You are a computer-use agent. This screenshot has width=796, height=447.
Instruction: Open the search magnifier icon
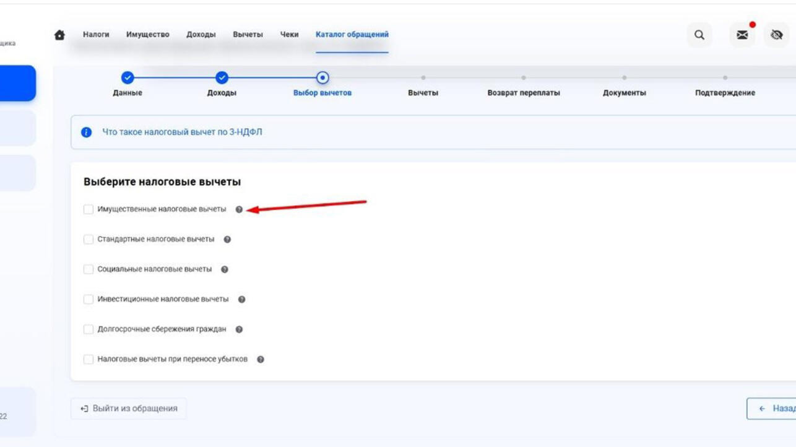(699, 35)
